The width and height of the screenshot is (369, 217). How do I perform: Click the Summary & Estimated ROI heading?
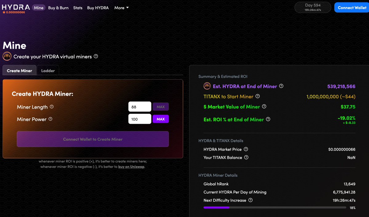(223, 76)
